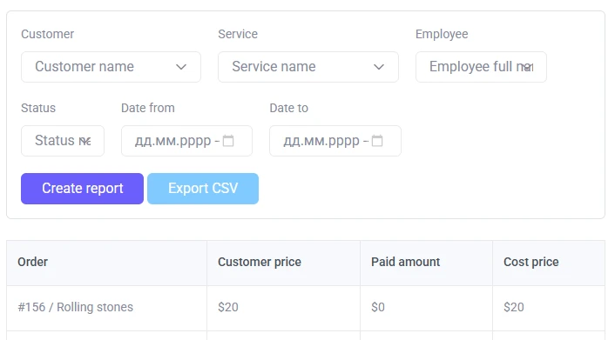Expand the Customer name dropdown chevron
Screen dimensions: 615x340
click(x=181, y=67)
